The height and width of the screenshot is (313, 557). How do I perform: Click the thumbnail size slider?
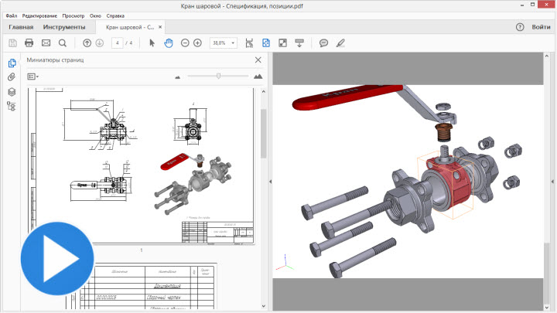pyautogui.click(x=219, y=76)
